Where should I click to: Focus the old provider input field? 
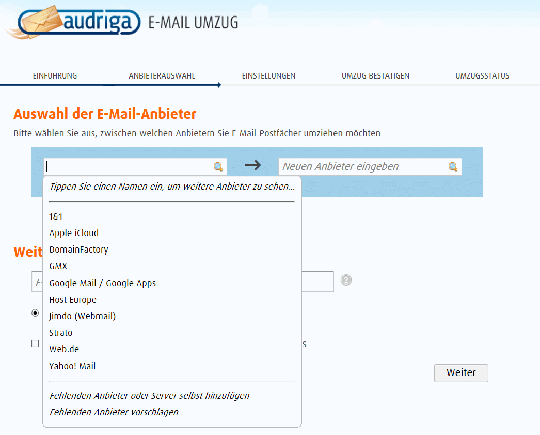click(x=135, y=167)
